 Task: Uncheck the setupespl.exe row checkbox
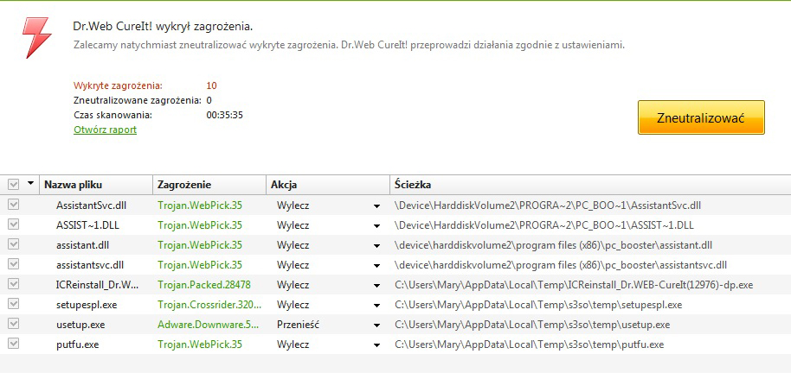(14, 304)
